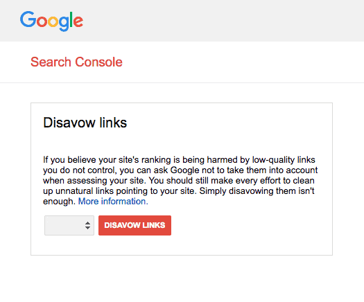Image resolution: width=364 pixels, height=302 pixels.
Task: Click the gray header bar right of logo
Action: click(223, 21)
